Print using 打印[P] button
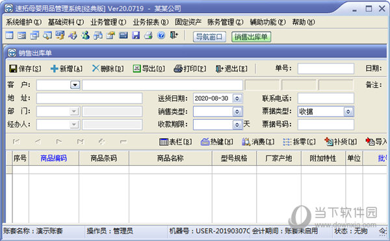Image resolution: width=390 pixels, height=241 pixels. click(x=190, y=69)
